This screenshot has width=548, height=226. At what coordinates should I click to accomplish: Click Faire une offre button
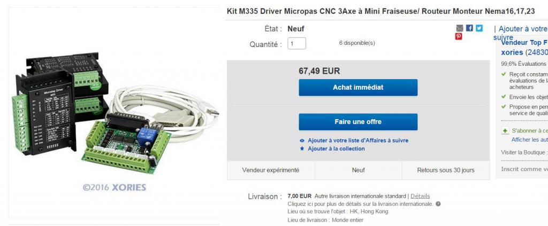(358, 122)
